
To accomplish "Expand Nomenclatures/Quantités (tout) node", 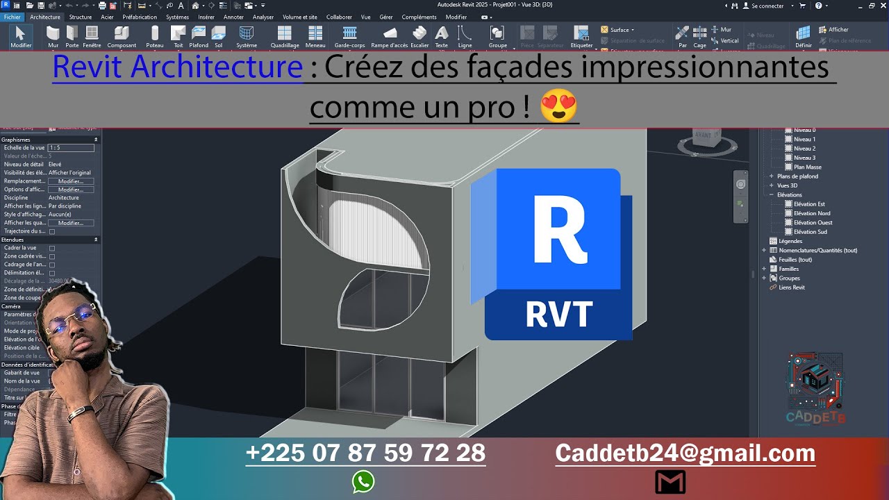I will [765, 250].
